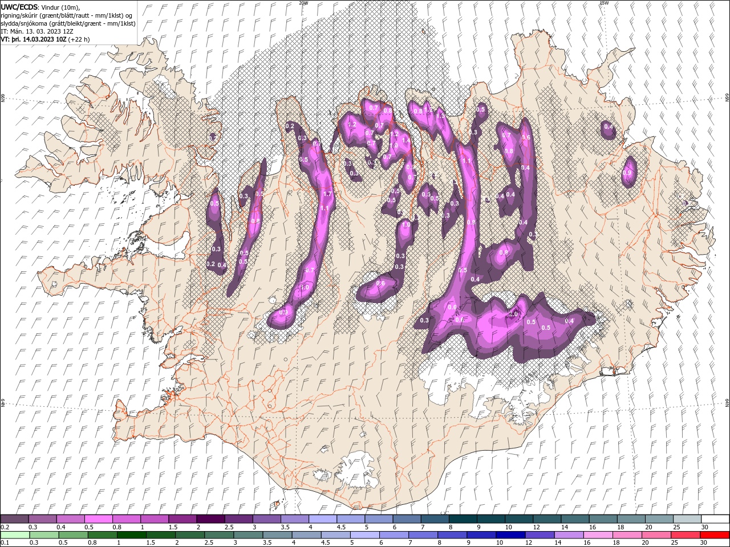
Task: Pick the dark teal 8 snow swatch
Action: click(463, 519)
